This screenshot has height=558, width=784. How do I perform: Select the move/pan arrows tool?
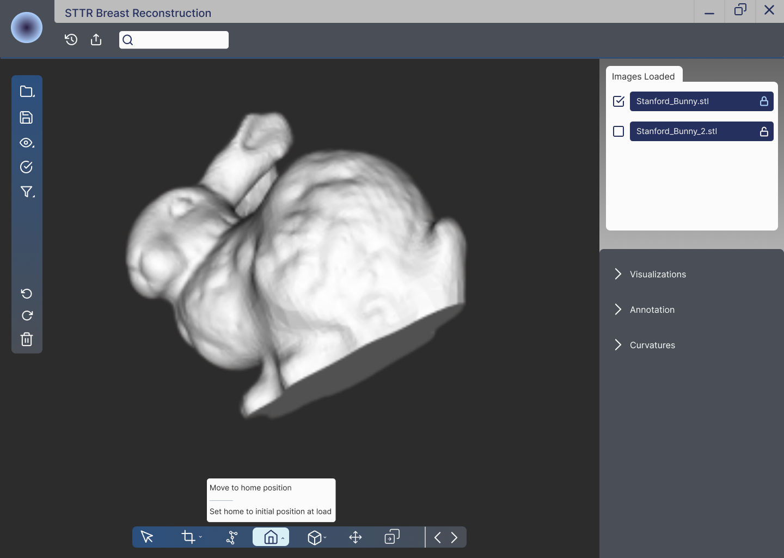(x=356, y=537)
